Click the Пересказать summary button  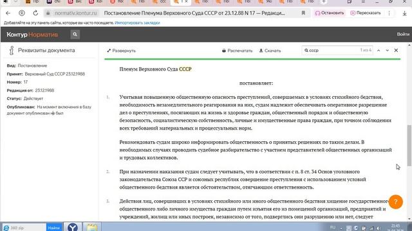click(x=366, y=13)
